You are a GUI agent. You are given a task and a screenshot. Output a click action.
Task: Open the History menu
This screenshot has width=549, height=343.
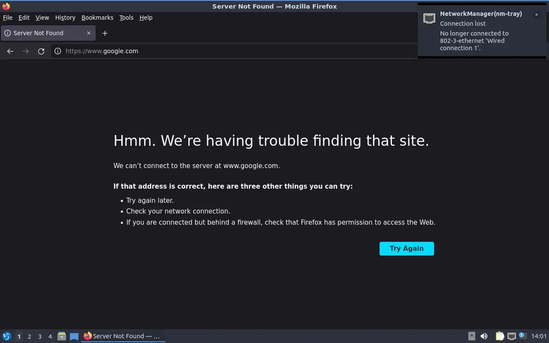click(65, 18)
